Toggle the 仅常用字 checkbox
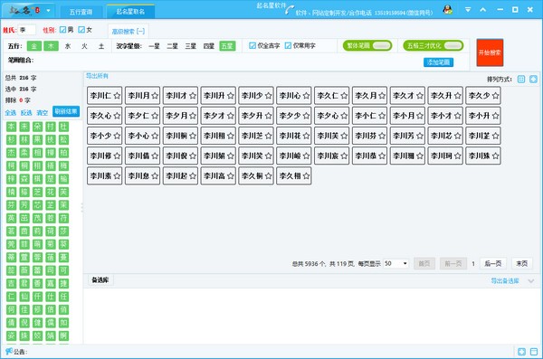543x359 pixels. point(288,46)
